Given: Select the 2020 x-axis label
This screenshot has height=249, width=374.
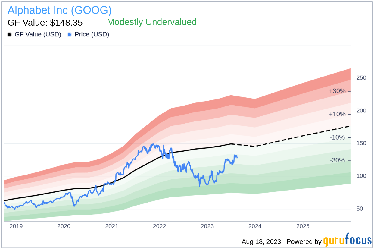Looking at the screenshot, I should (x=64, y=226).
